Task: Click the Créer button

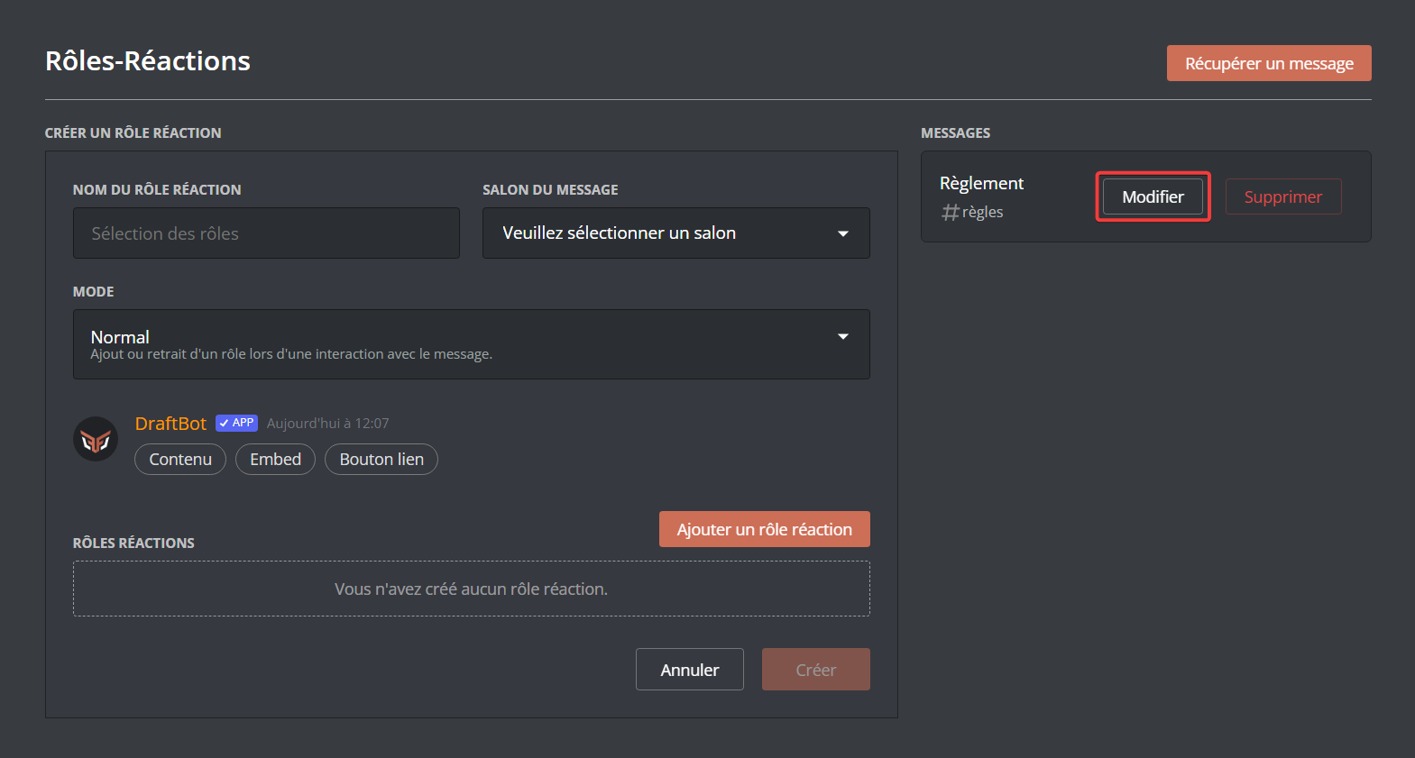Action: pyautogui.click(x=815, y=670)
